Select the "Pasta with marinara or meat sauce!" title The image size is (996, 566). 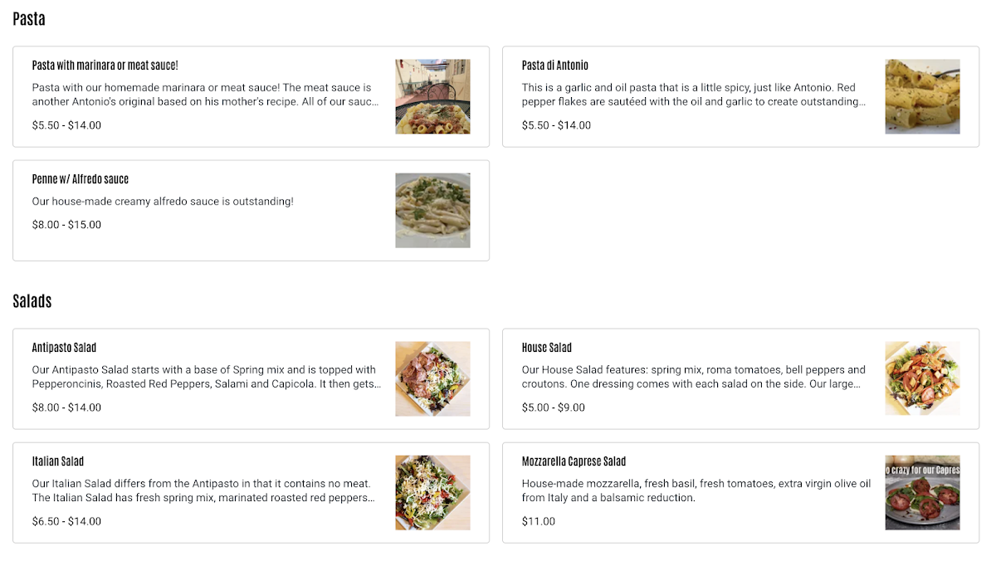[105, 66]
